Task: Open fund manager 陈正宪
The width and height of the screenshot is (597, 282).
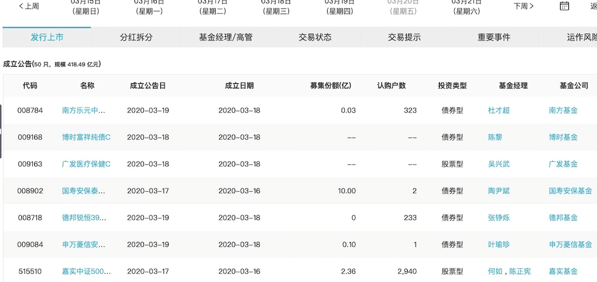Action: tap(520, 271)
